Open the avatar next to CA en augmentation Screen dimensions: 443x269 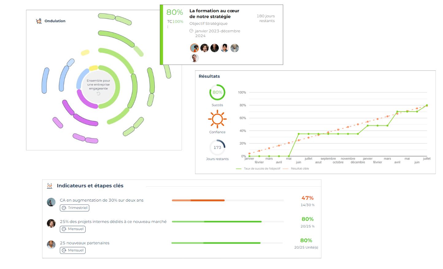[51, 202]
